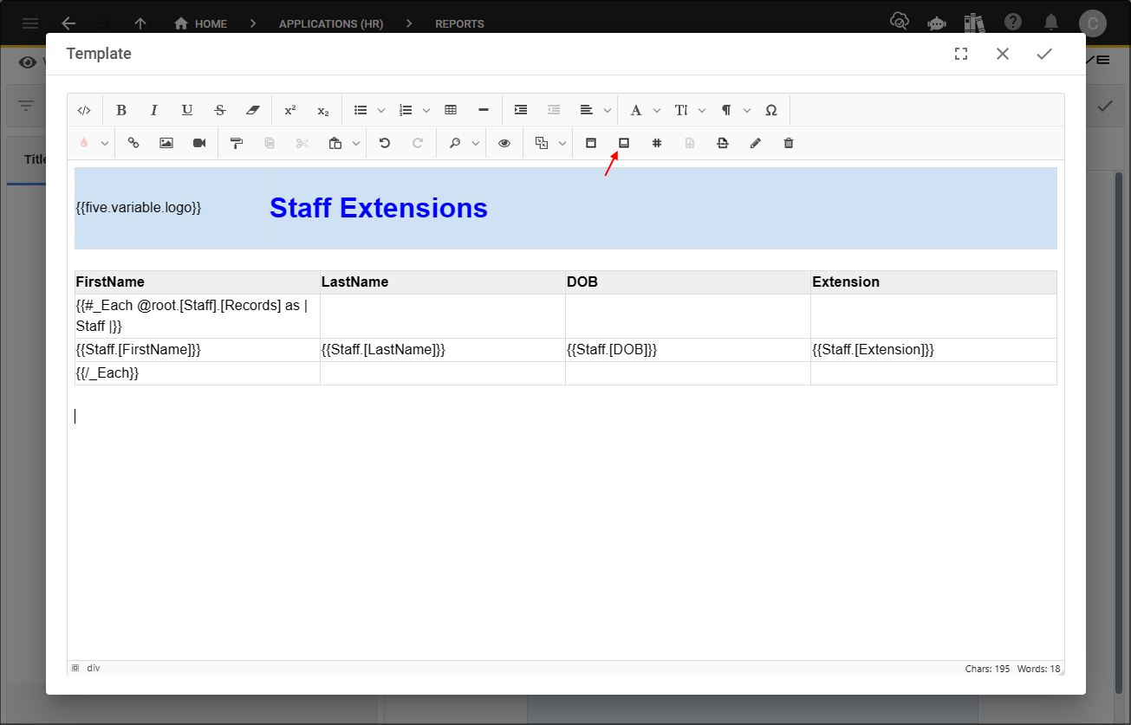Viewport: 1131px width, 725px height.
Task: Open the font color dropdown
Action: 656,110
